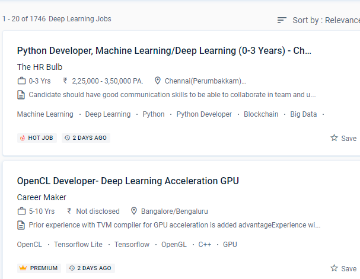Click the sort lines icon beside Sort by
This screenshot has width=360, height=279.
click(x=282, y=21)
